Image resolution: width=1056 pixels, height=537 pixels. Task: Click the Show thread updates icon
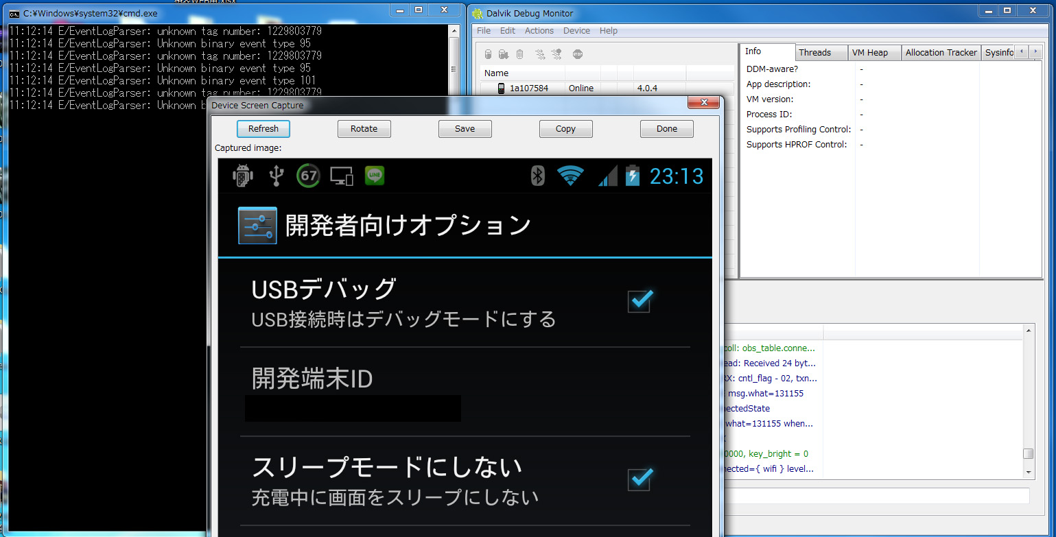(x=540, y=54)
